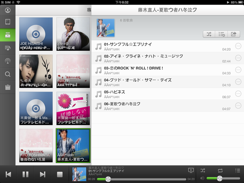Viewport: 244px width, 183px height.
Task: Click add-to-playlist button in album header
Action: click(x=221, y=34)
